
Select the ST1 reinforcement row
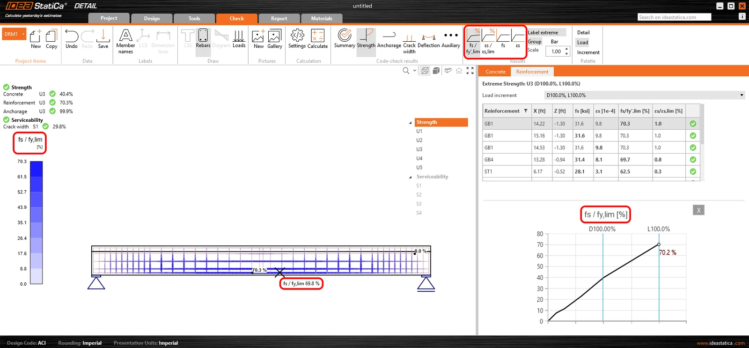click(591, 172)
